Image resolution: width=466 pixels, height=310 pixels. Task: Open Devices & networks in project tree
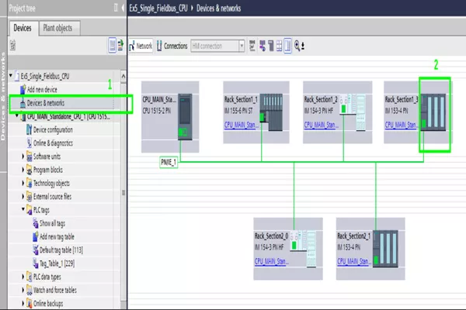[45, 102]
